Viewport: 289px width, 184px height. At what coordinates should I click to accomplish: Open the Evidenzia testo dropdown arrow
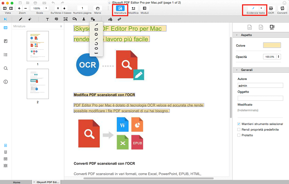click(261, 8)
